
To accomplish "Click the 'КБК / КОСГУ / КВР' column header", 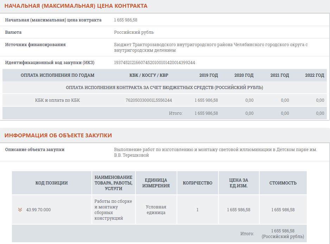I will click(149, 75).
